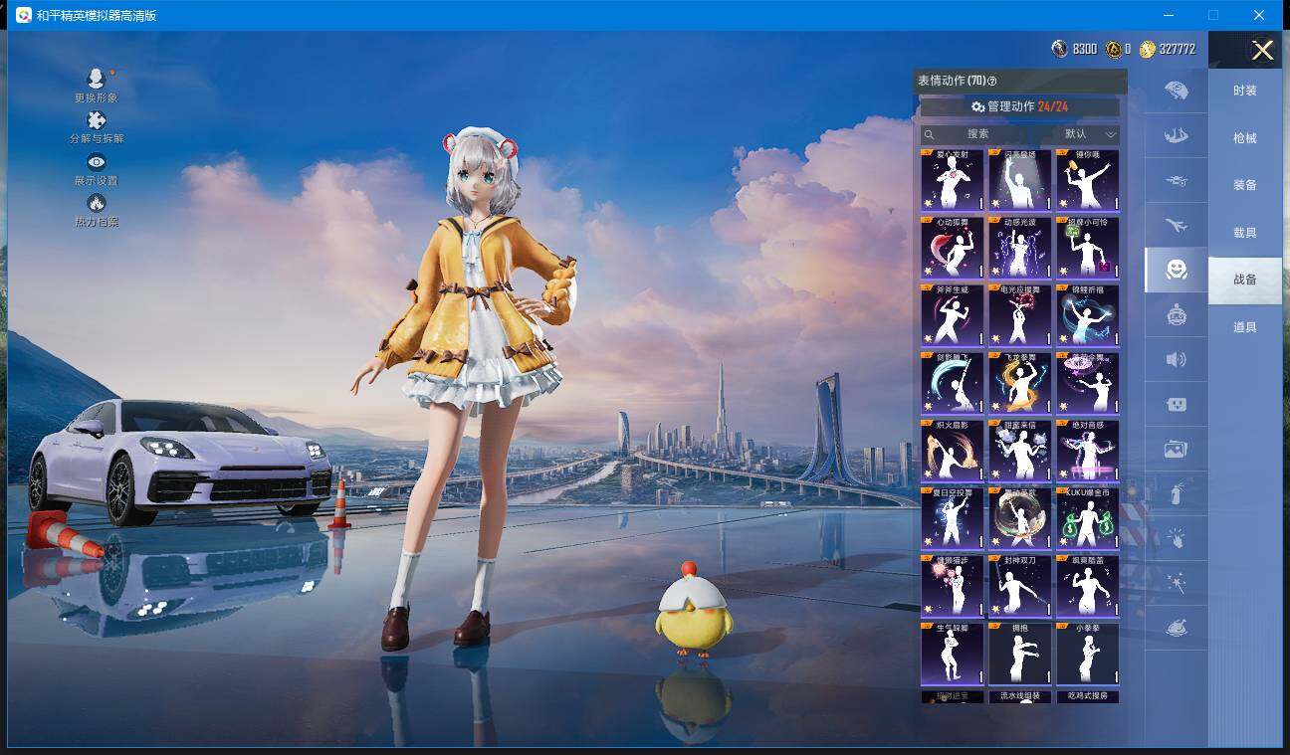Screen dimensions: 1290x755
Task: Switch to the 时装 tab
Action: [x=1244, y=91]
